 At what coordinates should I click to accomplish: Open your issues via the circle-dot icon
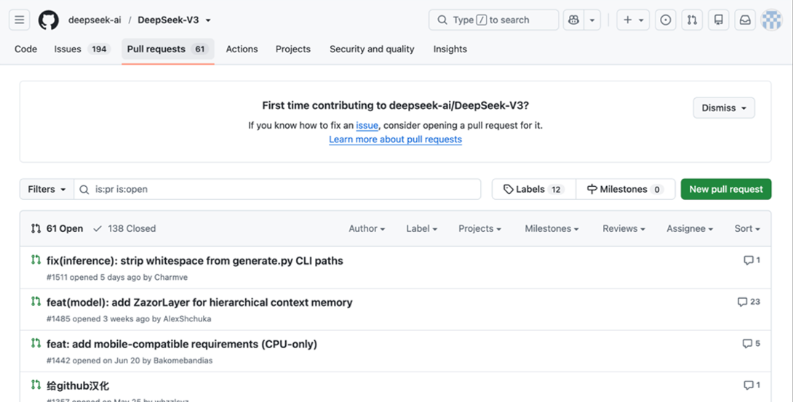[666, 20]
